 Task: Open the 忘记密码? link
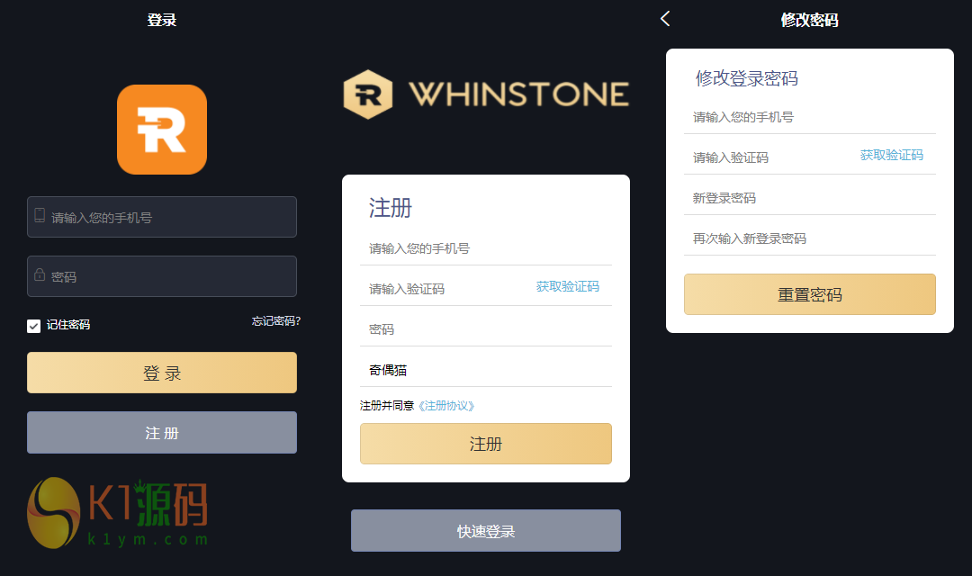pos(276,321)
